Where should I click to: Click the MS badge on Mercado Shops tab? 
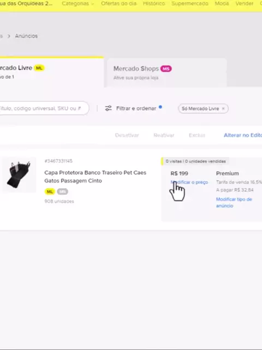(x=166, y=68)
